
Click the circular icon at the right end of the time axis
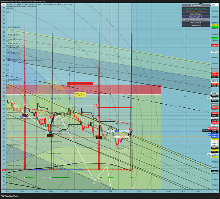(x=215, y=191)
